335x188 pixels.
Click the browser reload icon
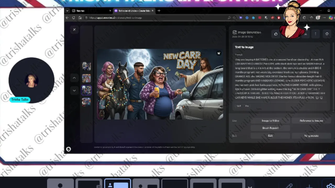pyautogui.click(x=74, y=18)
